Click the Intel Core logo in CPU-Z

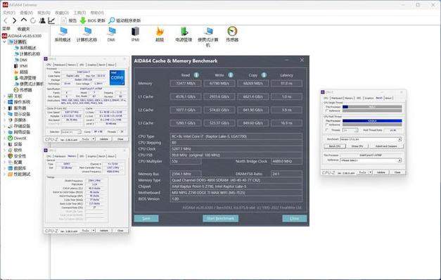(x=117, y=77)
